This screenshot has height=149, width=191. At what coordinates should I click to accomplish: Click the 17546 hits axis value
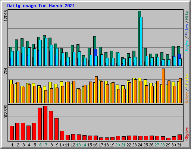(6, 16)
